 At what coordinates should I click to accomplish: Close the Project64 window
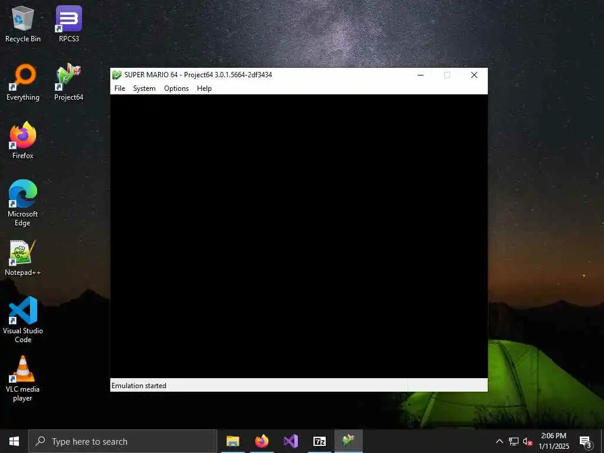click(x=474, y=75)
